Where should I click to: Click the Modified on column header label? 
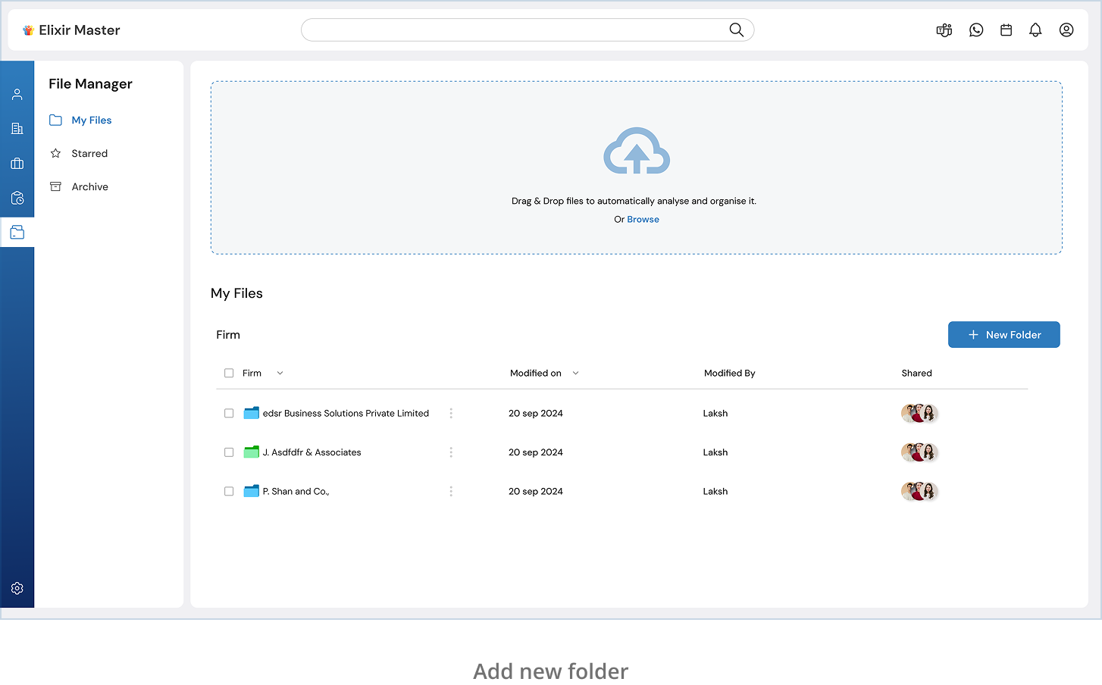(x=536, y=374)
